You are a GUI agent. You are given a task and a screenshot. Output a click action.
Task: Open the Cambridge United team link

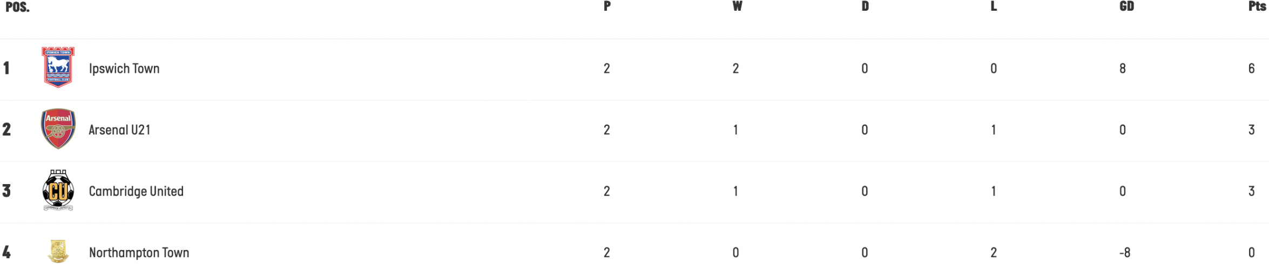136,191
